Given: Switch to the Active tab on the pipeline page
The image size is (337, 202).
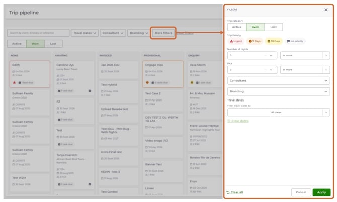Looking at the screenshot, I should pos(17,44).
